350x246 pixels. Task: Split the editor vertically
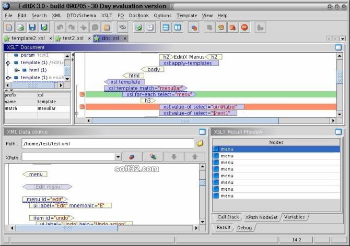click(x=178, y=28)
